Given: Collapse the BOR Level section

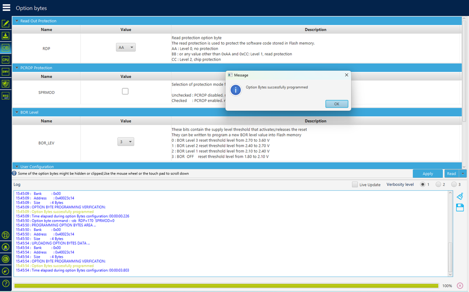Looking at the screenshot, I should [x=17, y=112].
